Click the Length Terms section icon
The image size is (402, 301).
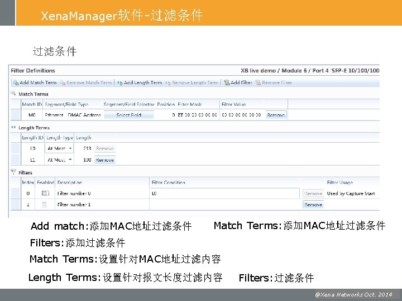[13, 127]
